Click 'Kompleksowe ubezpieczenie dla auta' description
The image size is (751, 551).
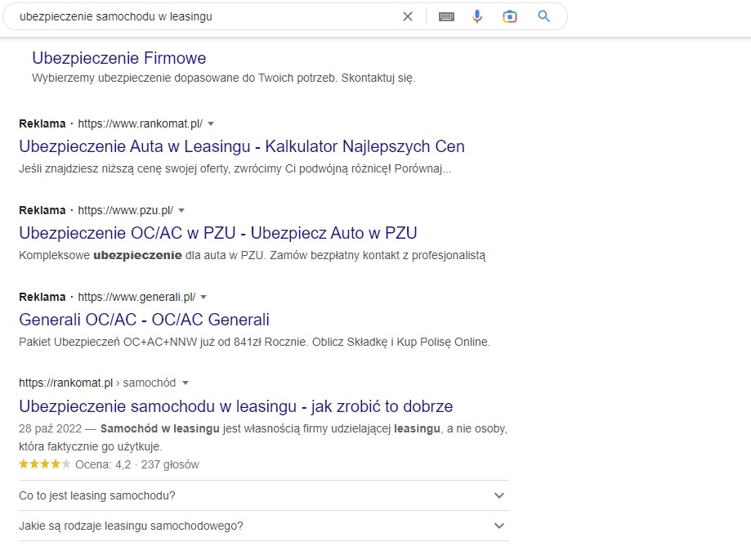coord(252,255)
